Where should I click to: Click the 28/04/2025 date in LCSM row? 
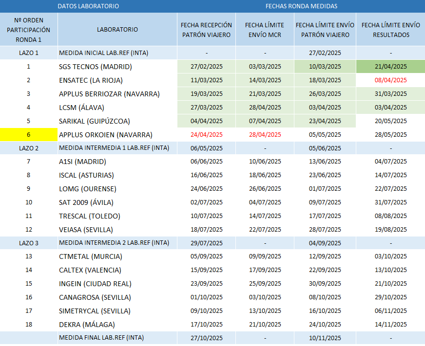265,108
